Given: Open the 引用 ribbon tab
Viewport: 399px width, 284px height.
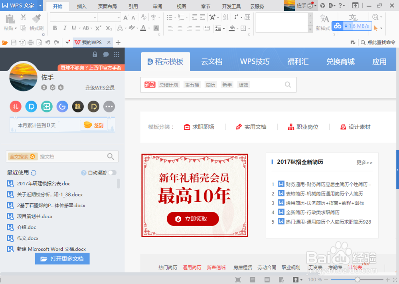Looking at the screenshot, I should point(133,6).
